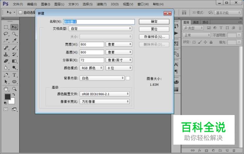This screenshot has width=244, height=154.
Task: Select the Dodge tool
Action: point(14,68)
